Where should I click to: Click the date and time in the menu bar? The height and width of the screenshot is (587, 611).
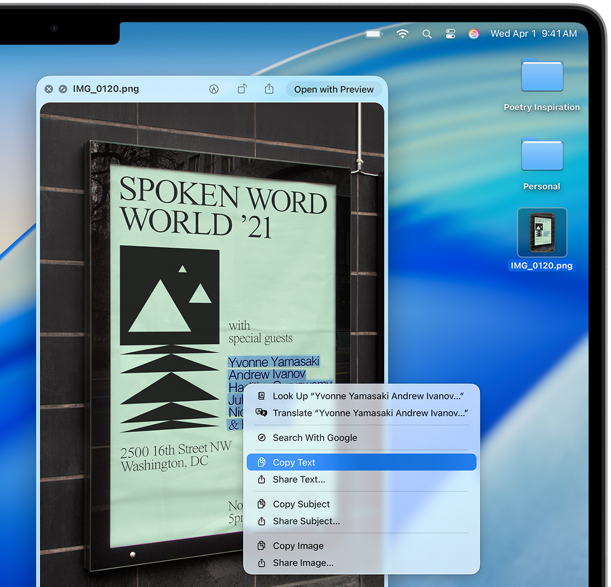point(533,34)
